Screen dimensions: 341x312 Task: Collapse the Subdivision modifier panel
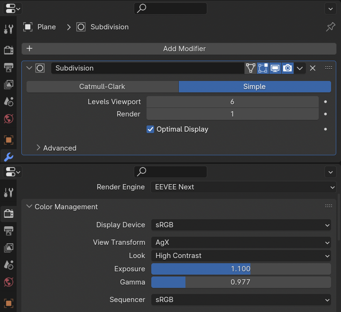[x=29, y=68]
